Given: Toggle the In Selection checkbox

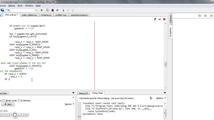Looking at the screenshot, I should coord(19,101).
